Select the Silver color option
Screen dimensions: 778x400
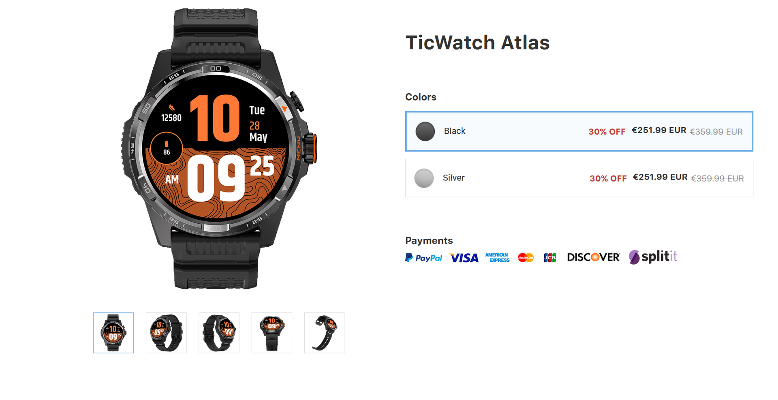click(x=579, y=178)
